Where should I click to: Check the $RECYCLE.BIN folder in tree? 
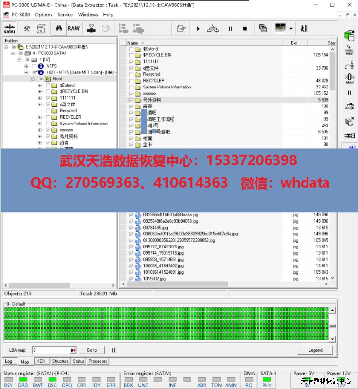(x=48, y=91)
